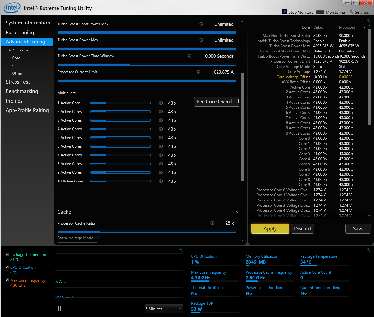This screenshot has width=374, height=317.
Task: Click the 10 Active Cores multiplier slider
Action: point(120,181)
